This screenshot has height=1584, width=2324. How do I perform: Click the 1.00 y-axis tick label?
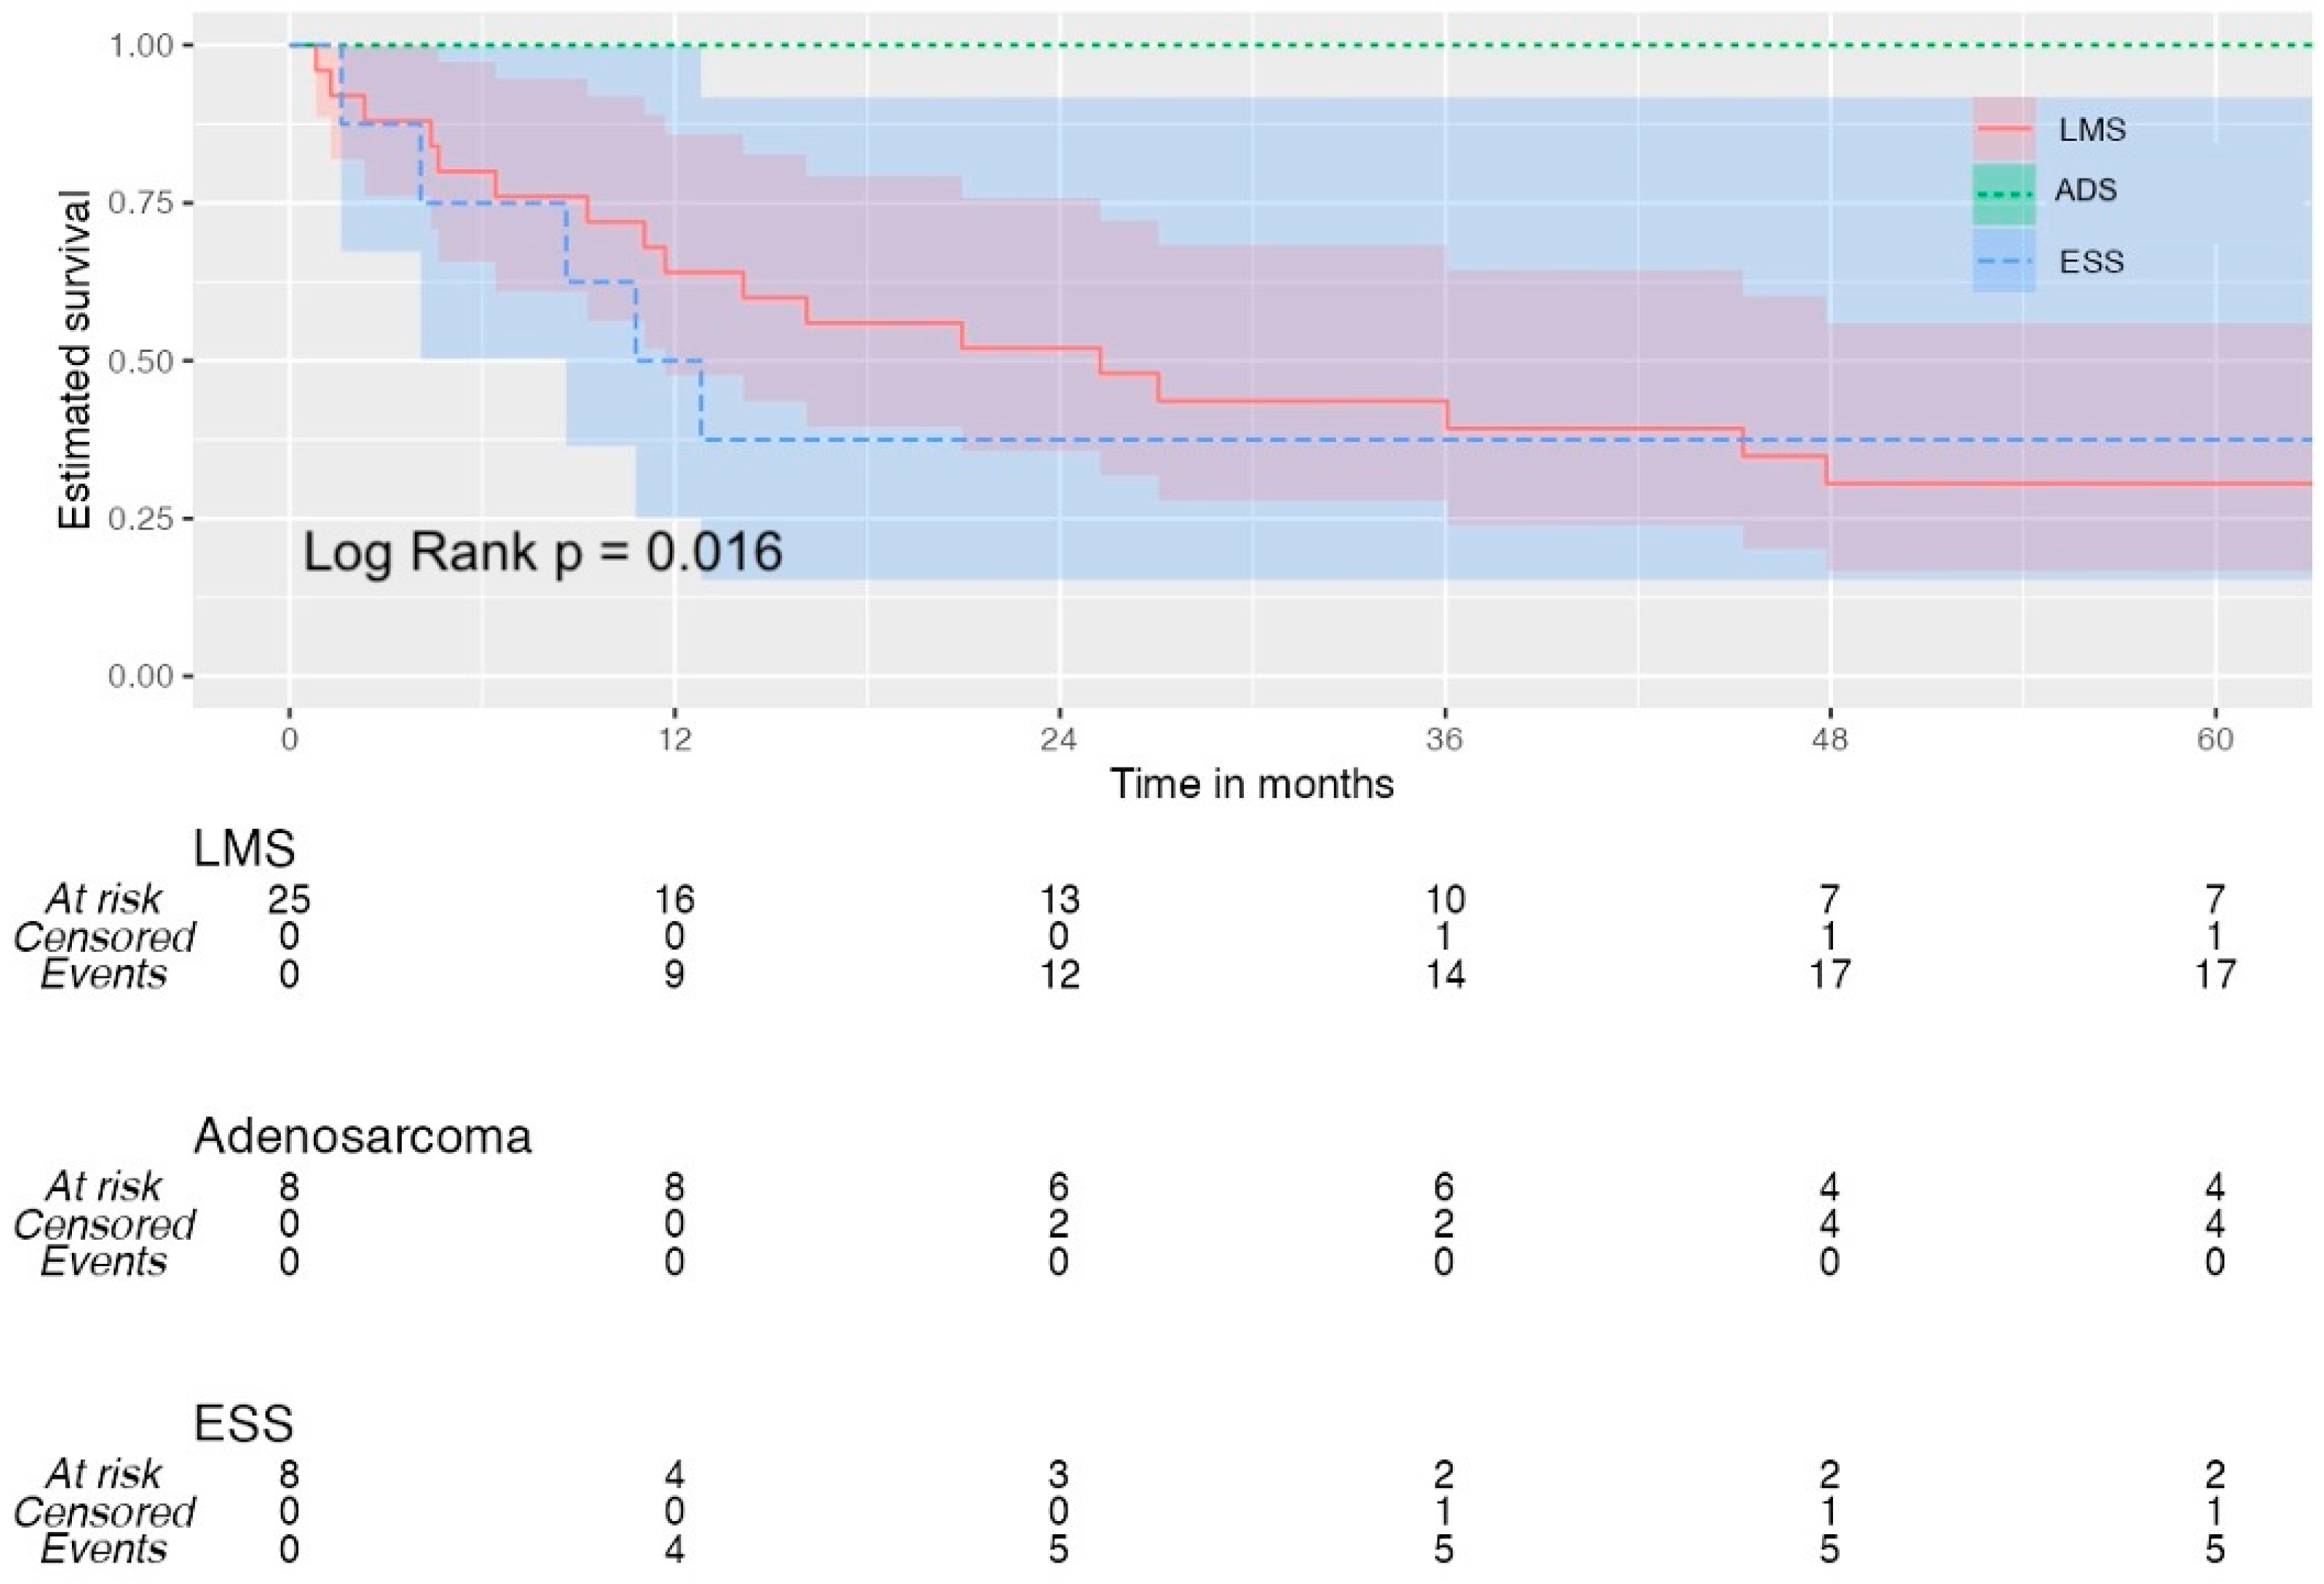[x=140, y=46]
